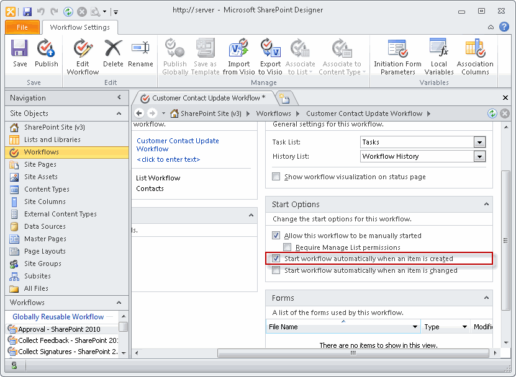The height and width of the screenshot is (377, 516).
Task: Check Show workflow visualization on status page
Action: pyautogui.click(x=276, y=177)
